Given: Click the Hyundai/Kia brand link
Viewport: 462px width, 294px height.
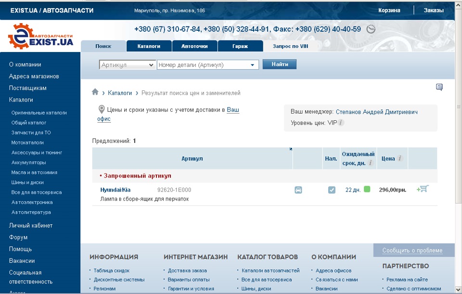Looking at the screenshot, I should [115, 190].
